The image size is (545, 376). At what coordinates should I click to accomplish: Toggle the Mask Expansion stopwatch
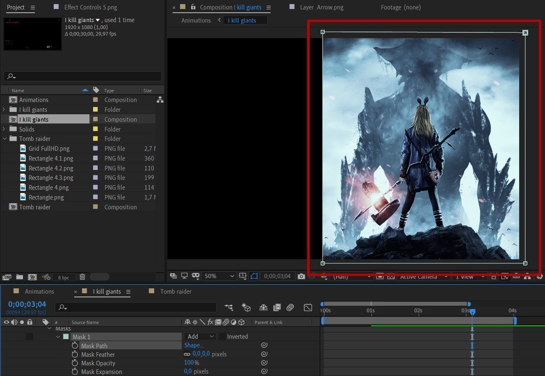pos(75,371)
